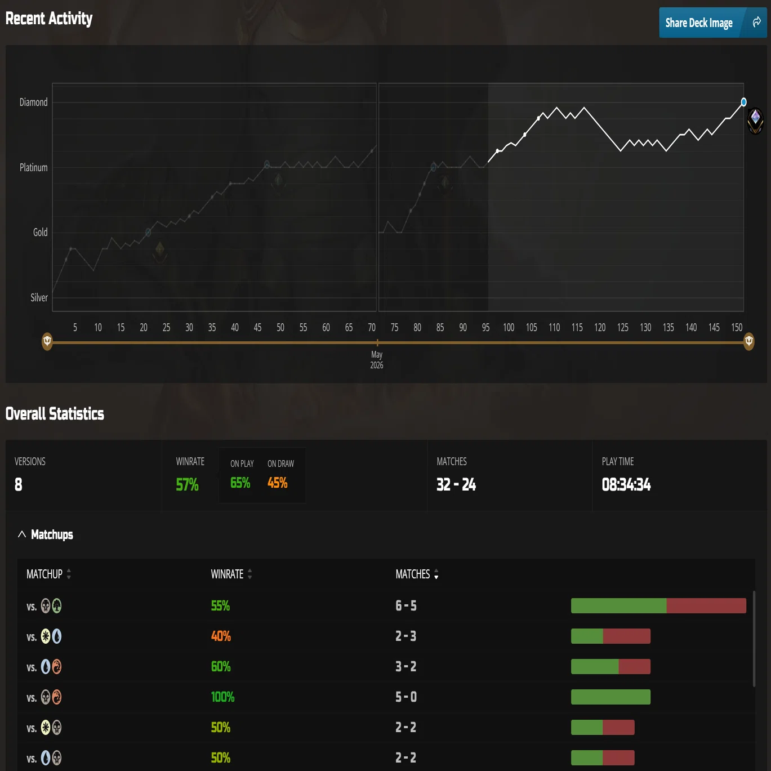This screenshot has height=771, width=771.
Task: Click the Diamond rank badge right of the chart
Action: 755,121
